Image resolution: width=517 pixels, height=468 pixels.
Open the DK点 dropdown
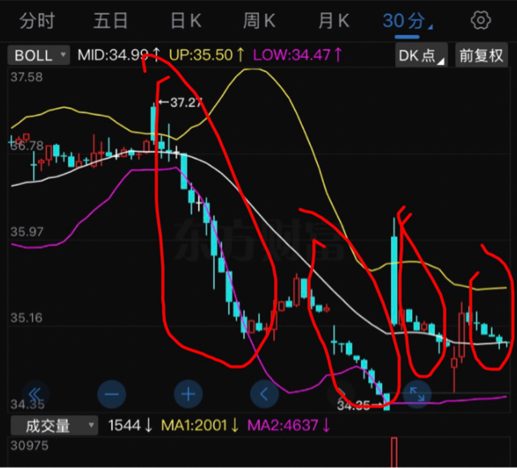coord(422,55)
